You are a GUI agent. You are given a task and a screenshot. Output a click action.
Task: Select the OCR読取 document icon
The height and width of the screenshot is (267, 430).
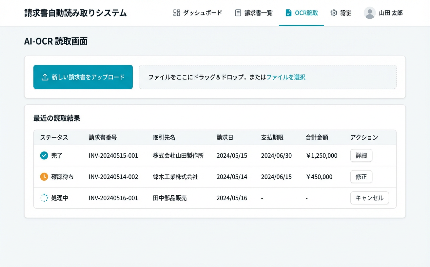point(288,13)
